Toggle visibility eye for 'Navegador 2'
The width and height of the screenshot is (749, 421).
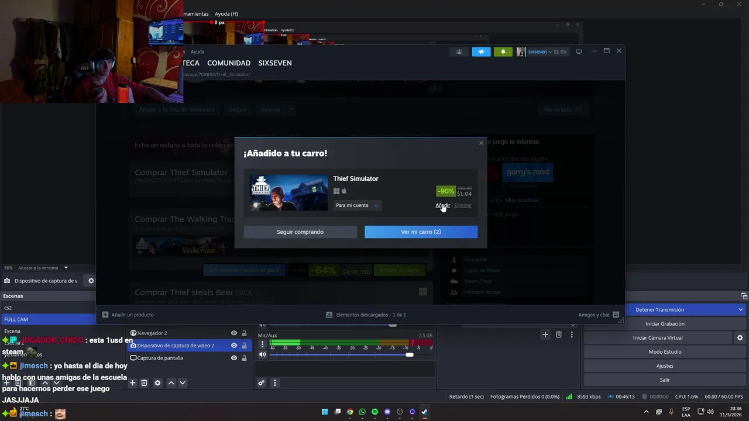point(234,333)
